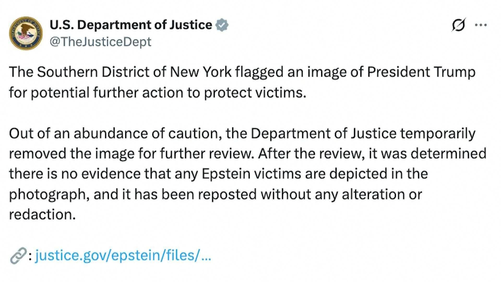Open the justice.gov/epstein/files link
Image resolution: width=501 pixels, height=282 pixels.
pos(123,255)
